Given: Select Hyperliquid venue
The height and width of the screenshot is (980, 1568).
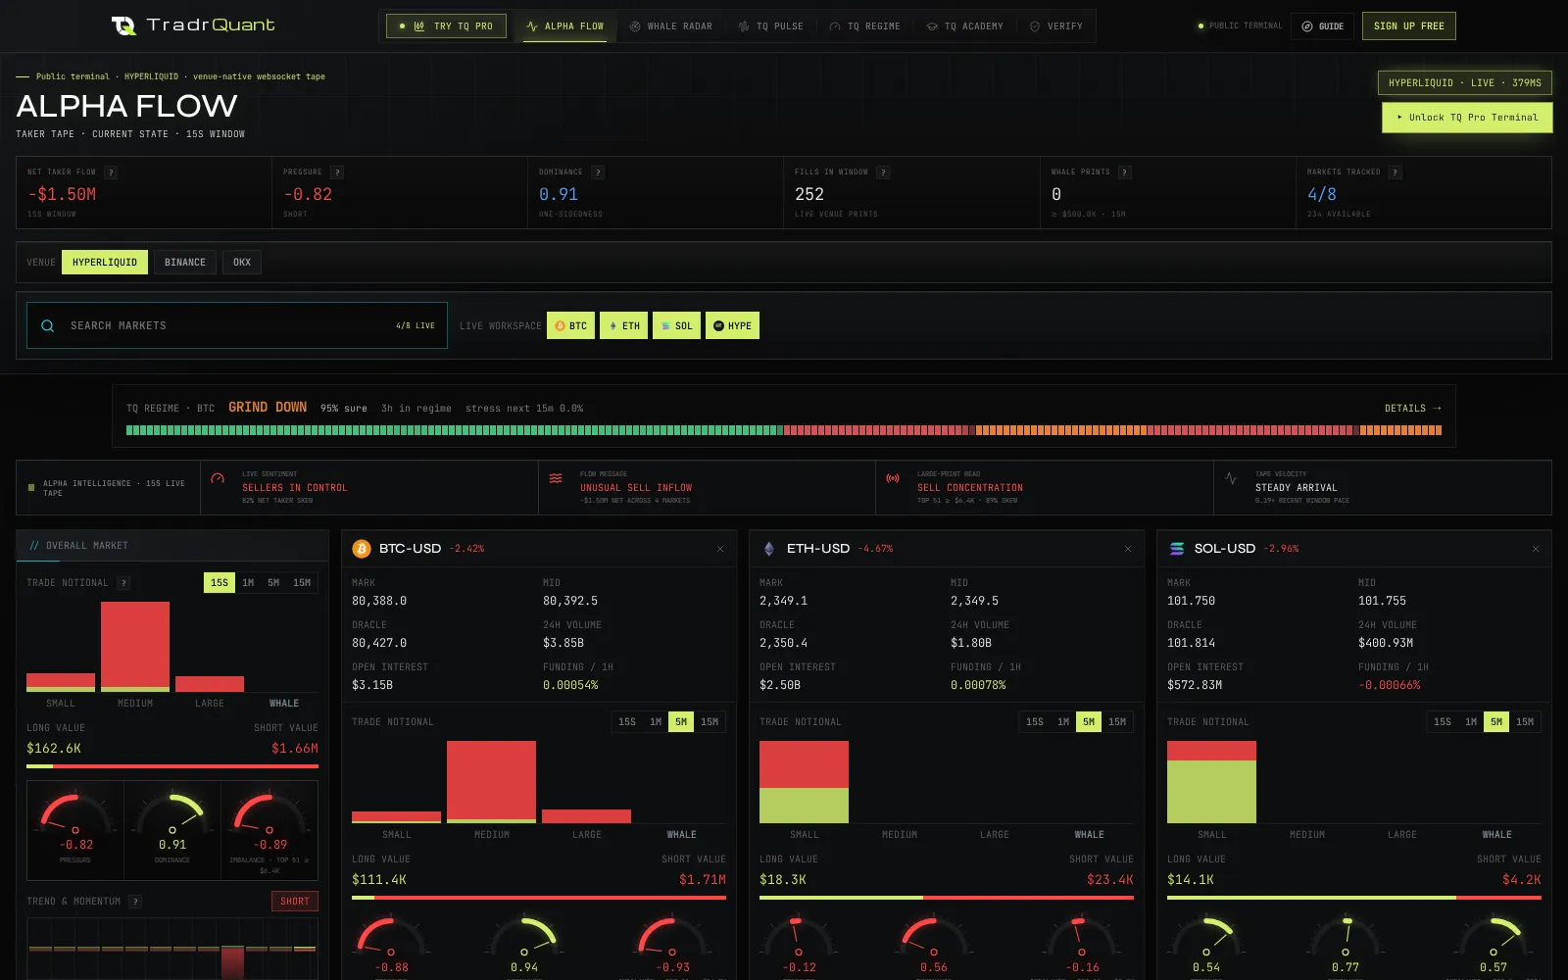Looking at the screenshot, I should pos(105,263).
